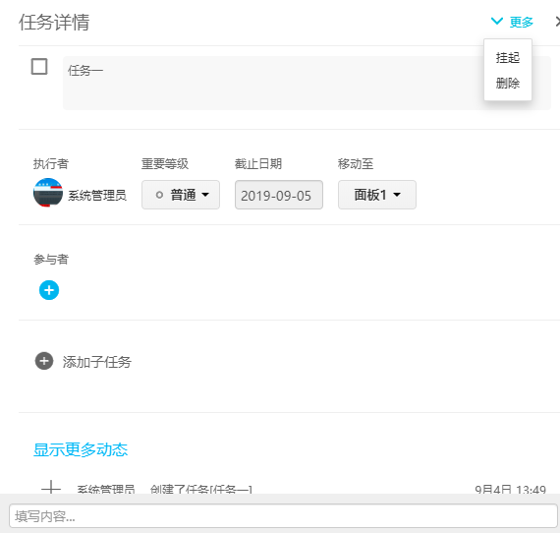Click the close X icon at top right
This screenshot has height=533, width=560.
point(557,22)
